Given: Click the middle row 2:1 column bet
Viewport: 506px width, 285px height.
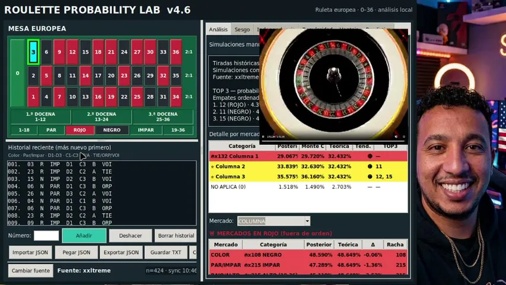Looking at the screenshot, I should click(189, 75).
